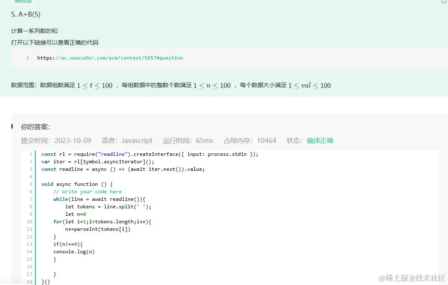Screen dimensions: 448x285
Task: Open the ac.nowcoder.com contest link
Action: 110,58
